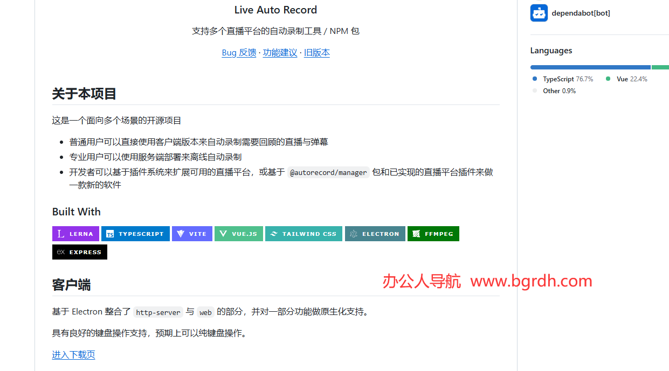Click the ELECTRON badge
The image size is (669, 371).
click(375, 233)
